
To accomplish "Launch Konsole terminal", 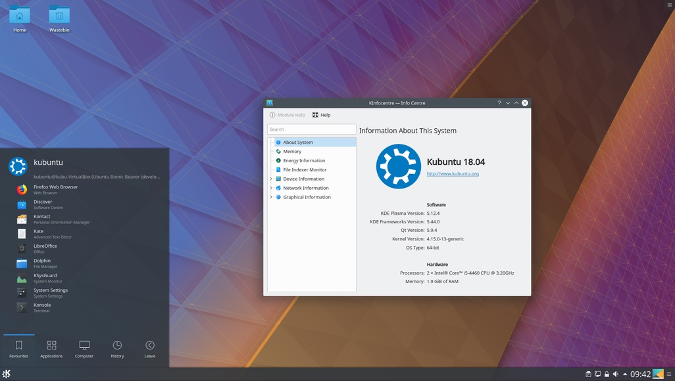I will click(42, 307).
